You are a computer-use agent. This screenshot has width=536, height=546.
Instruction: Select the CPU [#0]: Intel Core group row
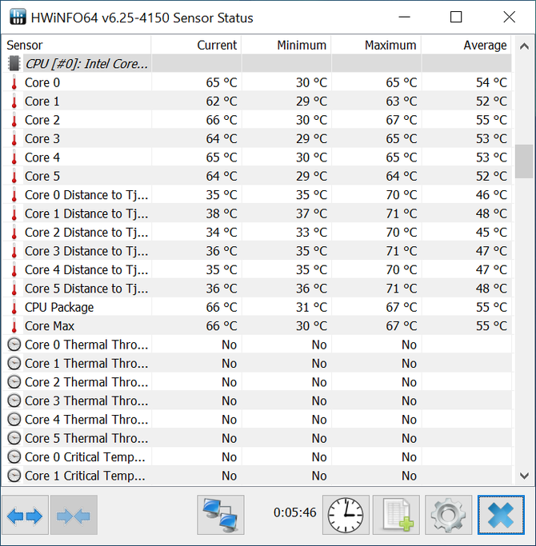pos(257,63)
